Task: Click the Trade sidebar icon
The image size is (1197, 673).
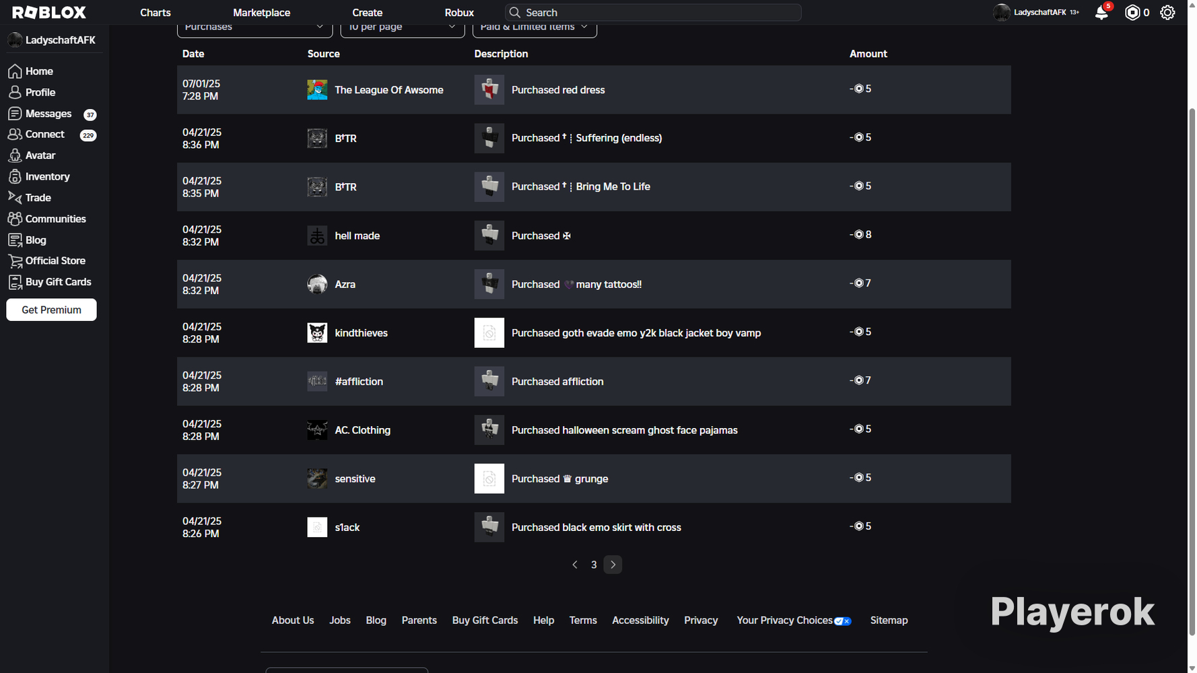Action: 15,197
